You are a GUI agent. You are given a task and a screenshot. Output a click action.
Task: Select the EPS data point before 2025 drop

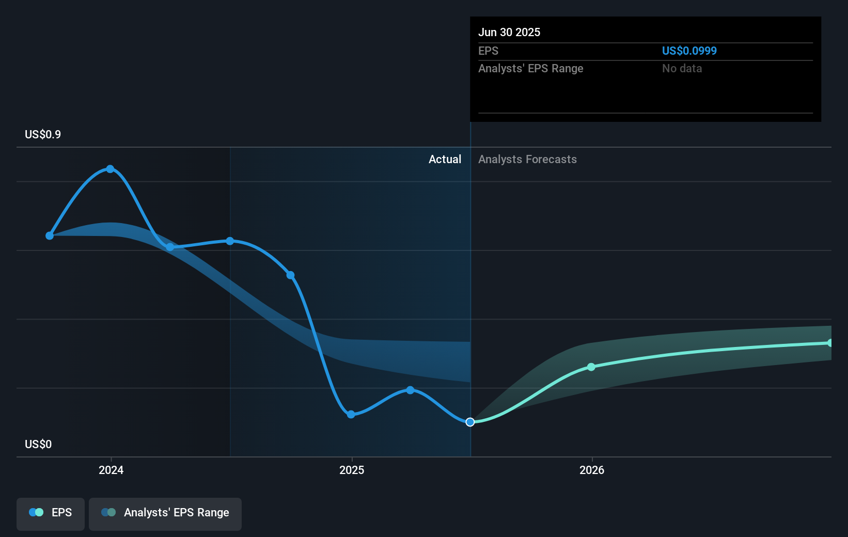tap(290, 275)
